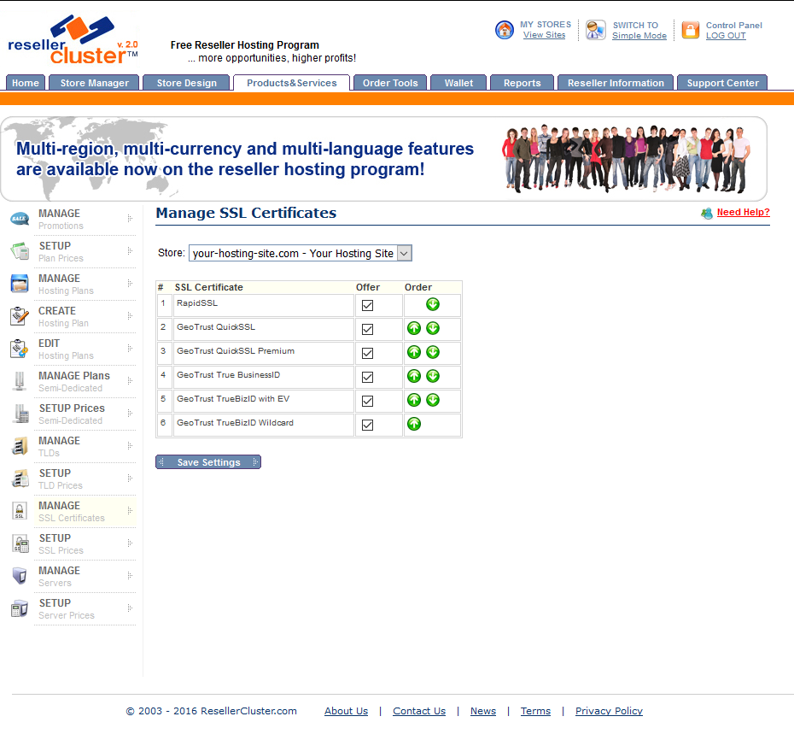Open the Reseller Information tab
This screenshot has width=794, height=734.
pyautogui.click(x=616, y=83)
